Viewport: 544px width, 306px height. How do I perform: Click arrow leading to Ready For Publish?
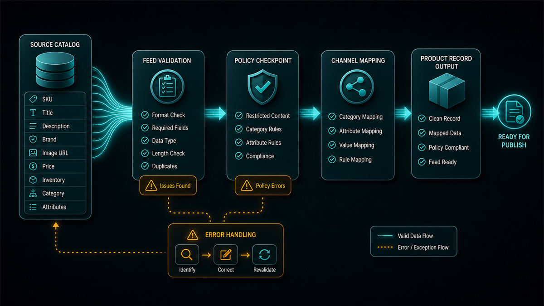point(489,113)
